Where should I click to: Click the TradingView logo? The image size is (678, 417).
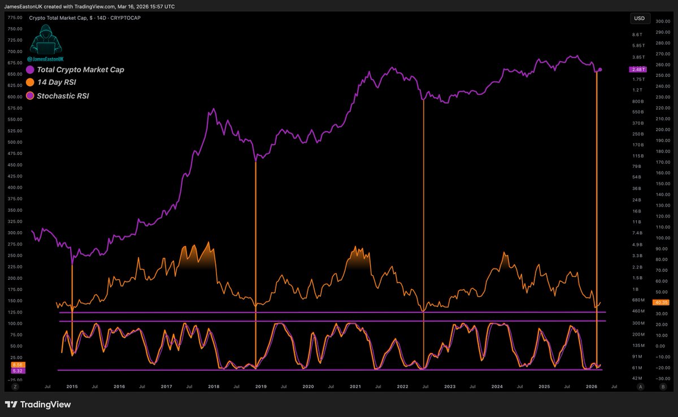(37, 405)
